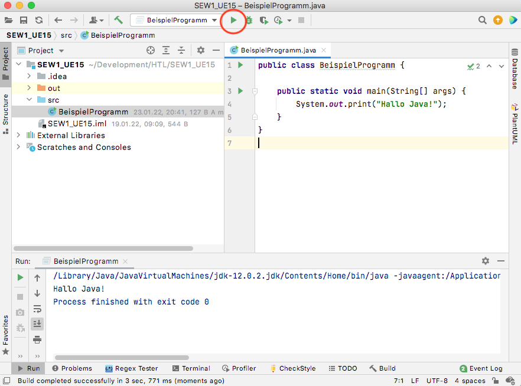This screenshot has width=521, height=386.
Task: Start debugging with the bug icon
Action: [249, 20]
